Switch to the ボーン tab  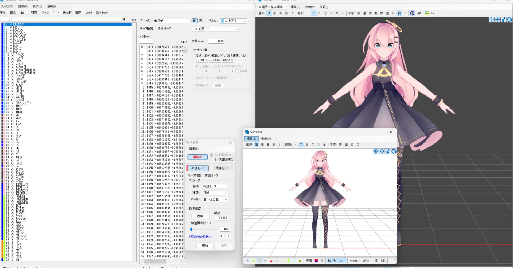pyautogui.click(x=45, y=13)
